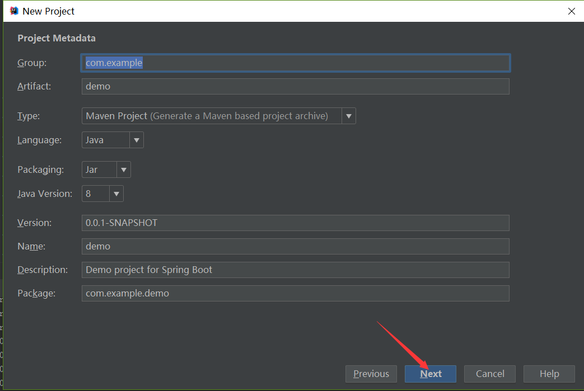Click the Language label
Screen dimensions: 584x391
tap(40, 140)
